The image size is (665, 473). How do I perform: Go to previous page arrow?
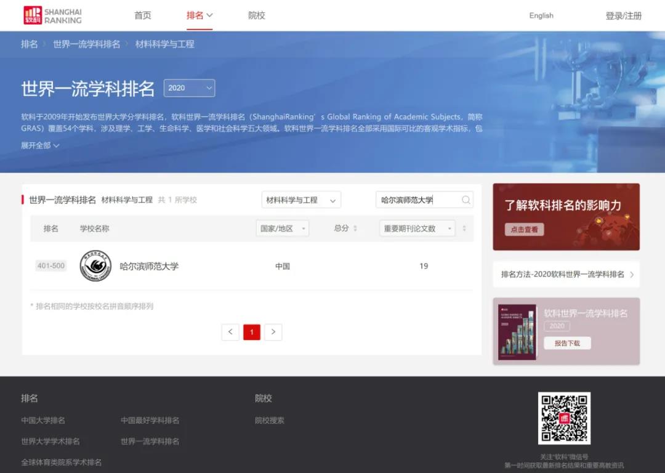(x=230, y=332)
